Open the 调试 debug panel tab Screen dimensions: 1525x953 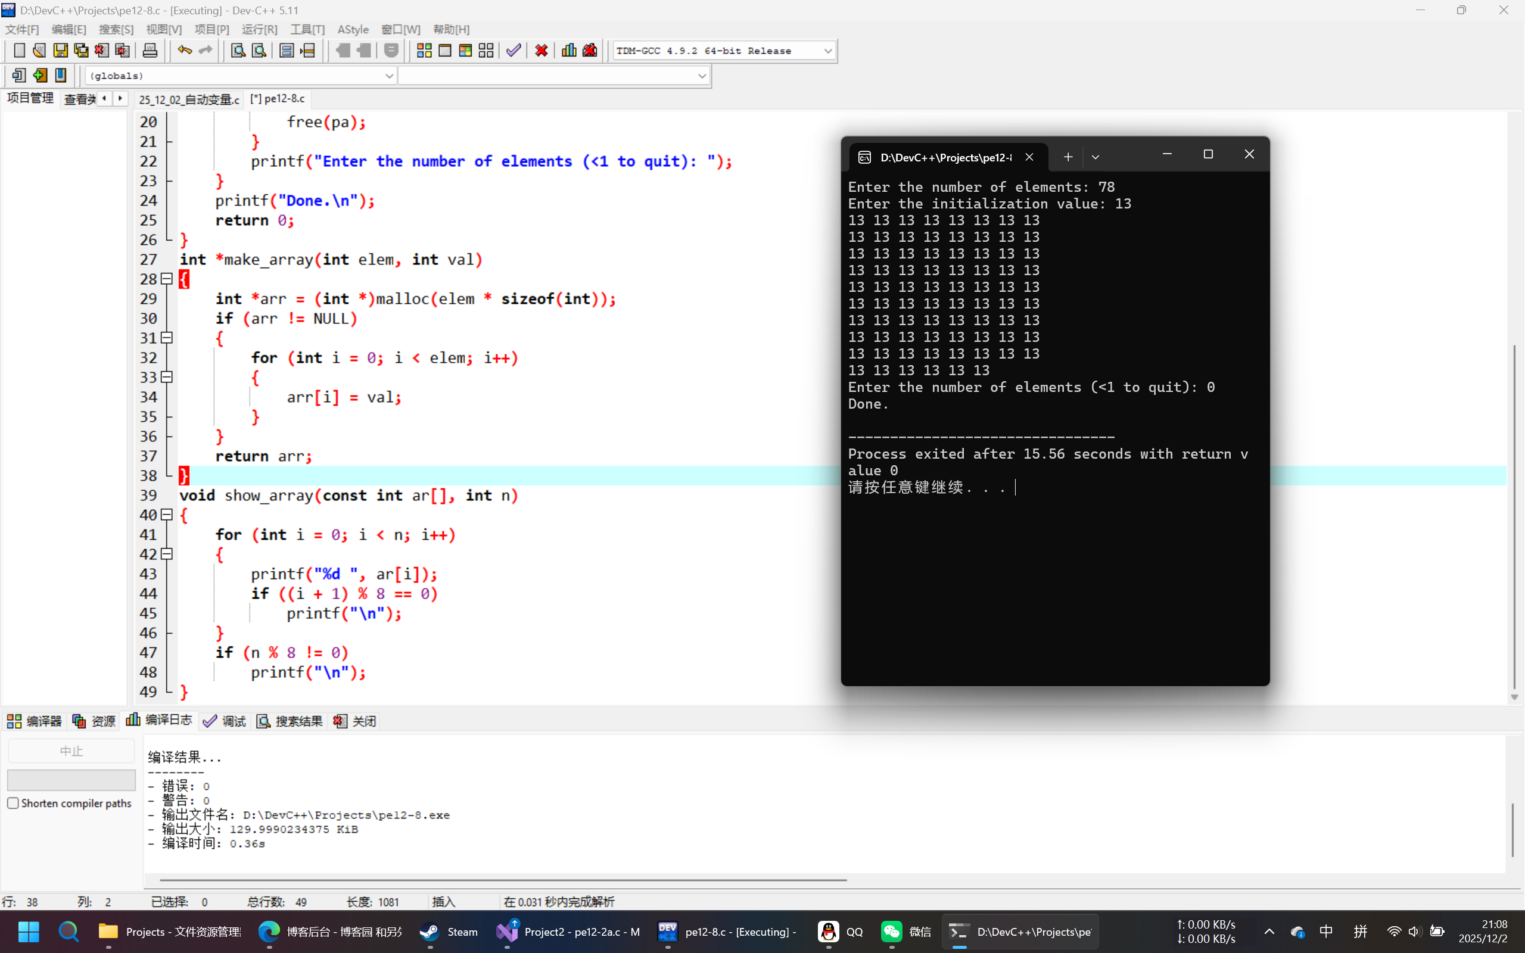pyautogui.click(x=225, y=721)
